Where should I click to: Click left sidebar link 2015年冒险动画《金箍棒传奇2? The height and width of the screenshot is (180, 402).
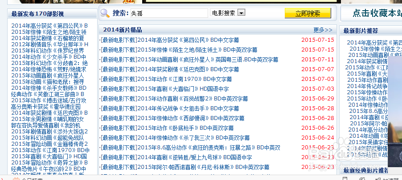point(49,144)
